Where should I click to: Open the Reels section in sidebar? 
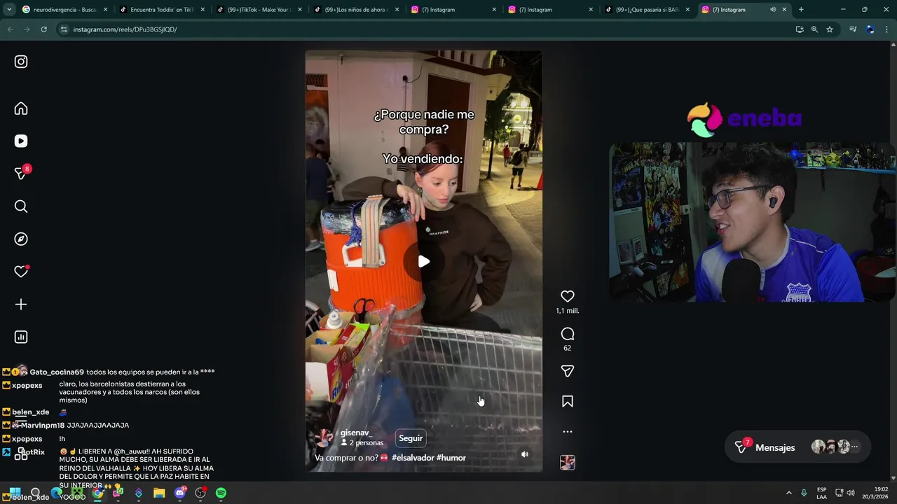tap(21, 141)
